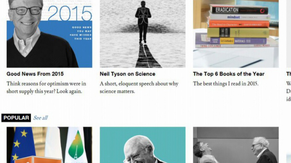Open the teal background man portrait article
This screenshot has height=163, width=291.
(143, 145)
